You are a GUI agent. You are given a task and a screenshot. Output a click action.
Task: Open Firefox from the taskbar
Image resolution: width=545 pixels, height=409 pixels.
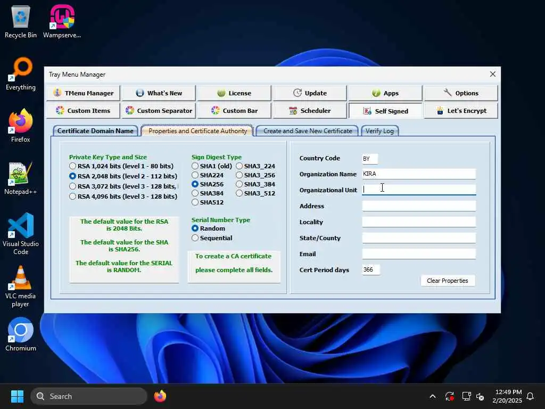[160, 396]
